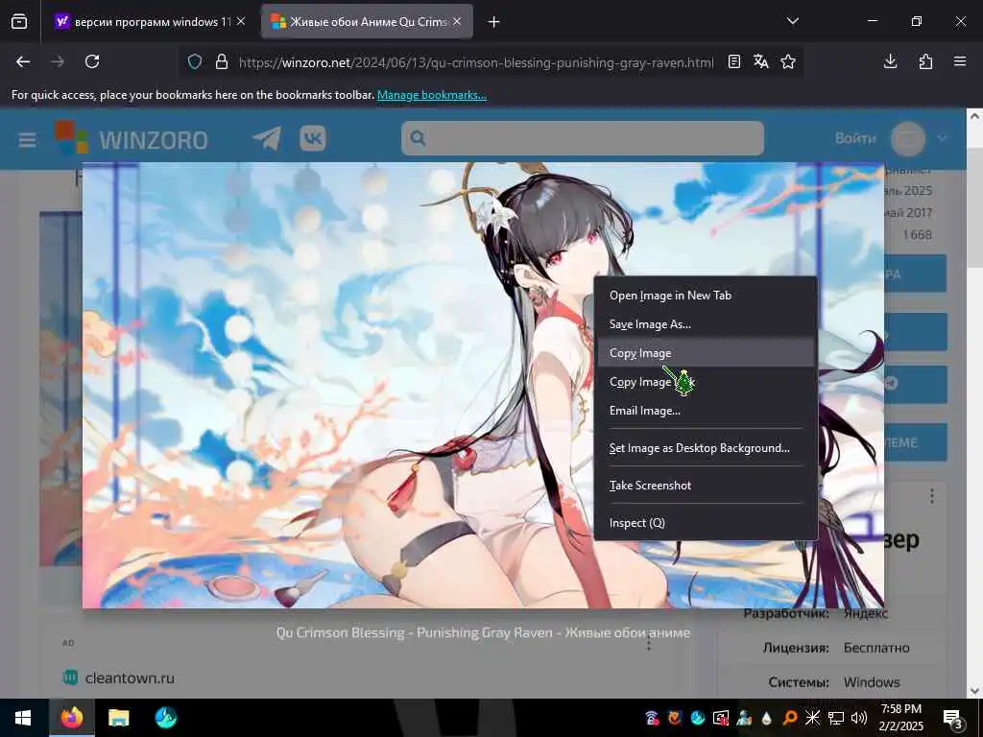Open the cleantown.ru ad link
The width and height of the screenshot is (983, 737).
(130, 678)
